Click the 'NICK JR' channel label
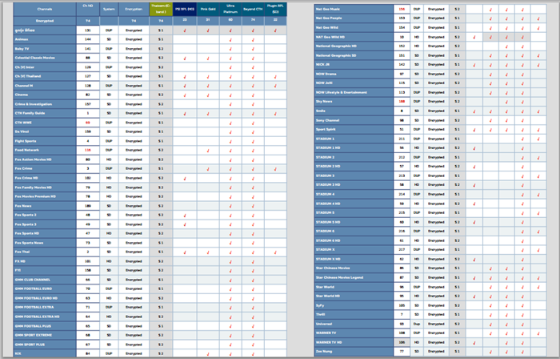The height and width of the screenshot is (359, 560). pos(354,65)
